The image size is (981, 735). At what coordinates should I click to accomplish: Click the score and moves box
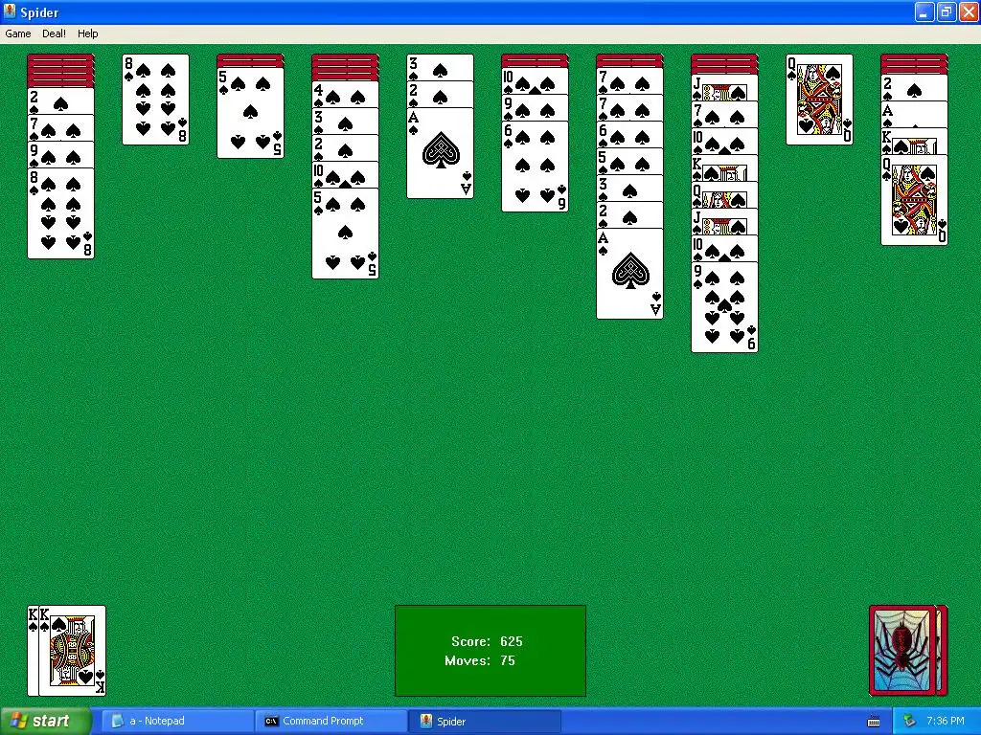click(490, 651)
